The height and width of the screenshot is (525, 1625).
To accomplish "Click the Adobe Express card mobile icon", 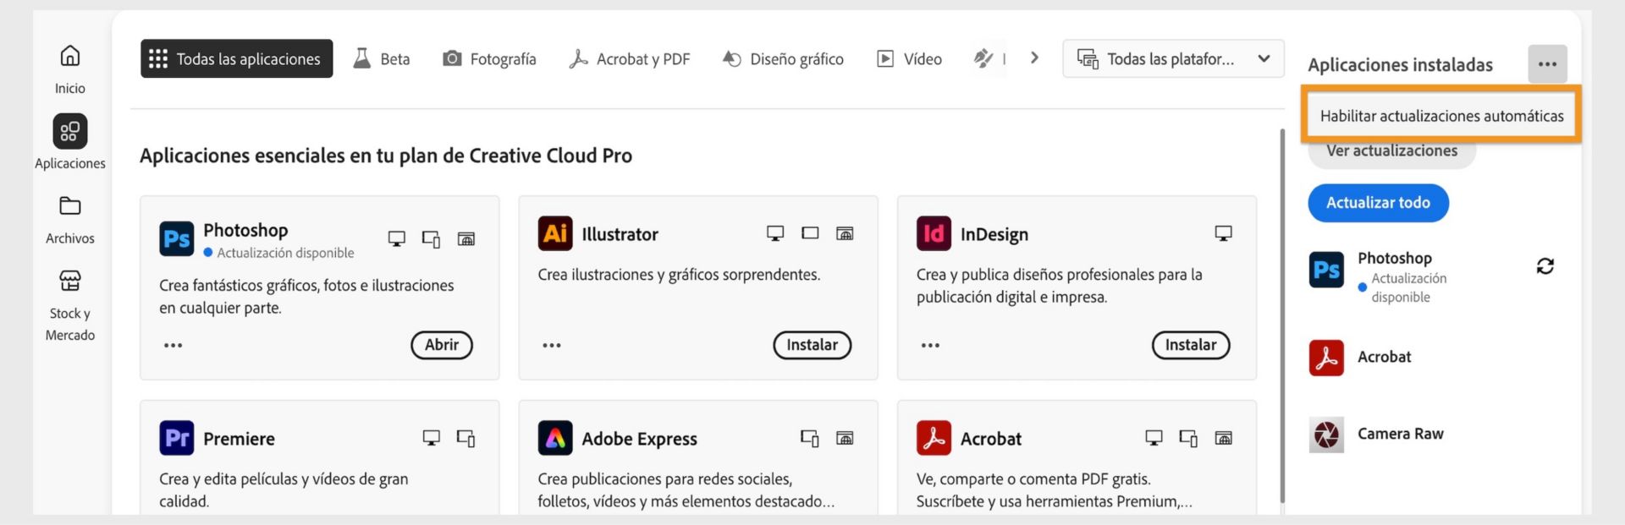I will coord(809,439).
